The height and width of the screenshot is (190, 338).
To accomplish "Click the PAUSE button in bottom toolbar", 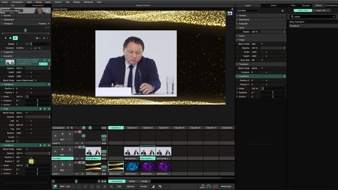I will [144, 186].
